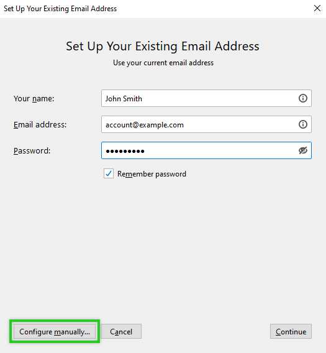Click into the Email address input field
This screenshot has height=353, width=326.
(206, 124)
